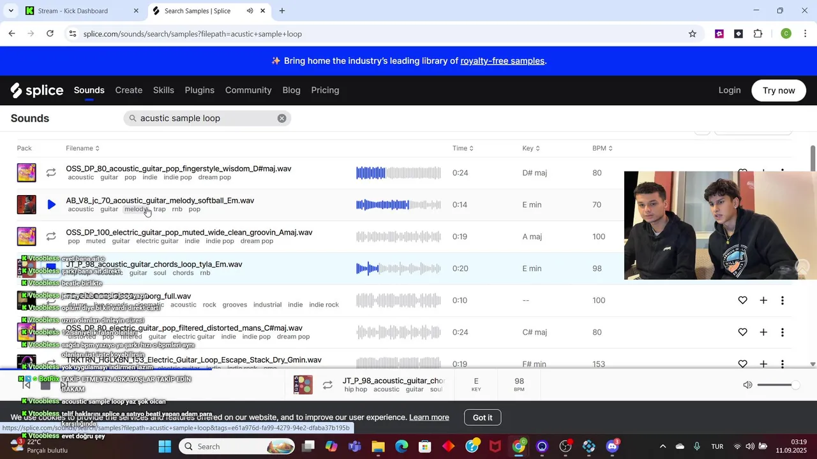817x459 pixels.
Task: Sort samples by Time column
Action: point(463,149)
